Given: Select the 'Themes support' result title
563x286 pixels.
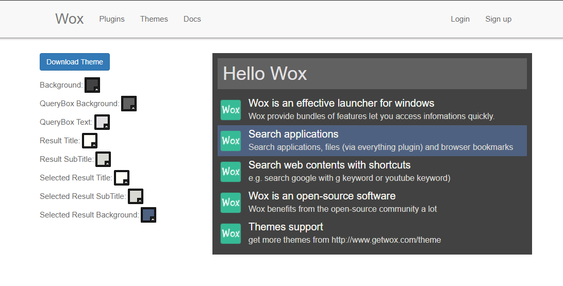Looking at the screenshot, I should click(286, 227).
